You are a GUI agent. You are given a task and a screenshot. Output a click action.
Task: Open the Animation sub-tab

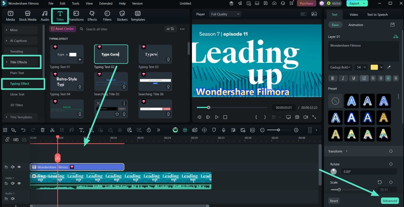click(356, 25)
